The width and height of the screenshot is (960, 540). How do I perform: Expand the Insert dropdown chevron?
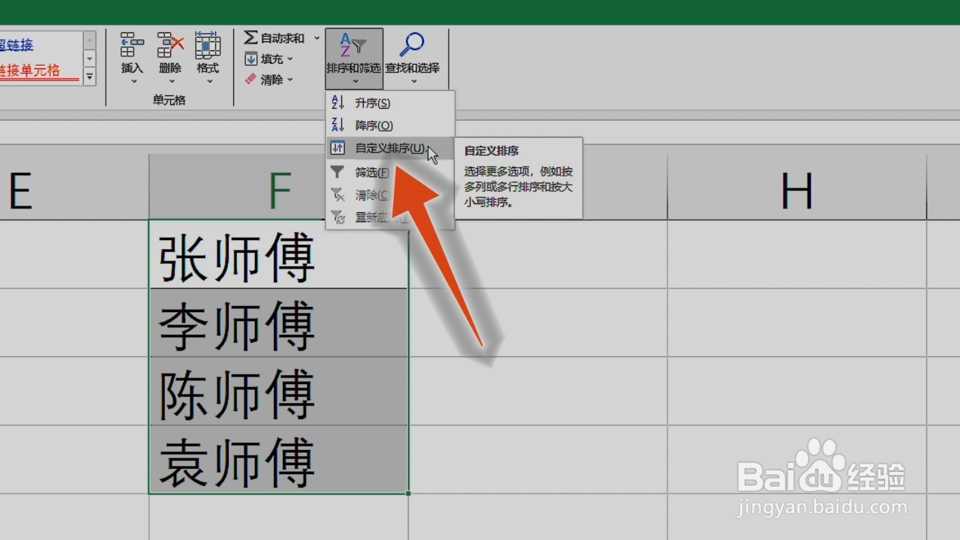[x=134, y=81]
